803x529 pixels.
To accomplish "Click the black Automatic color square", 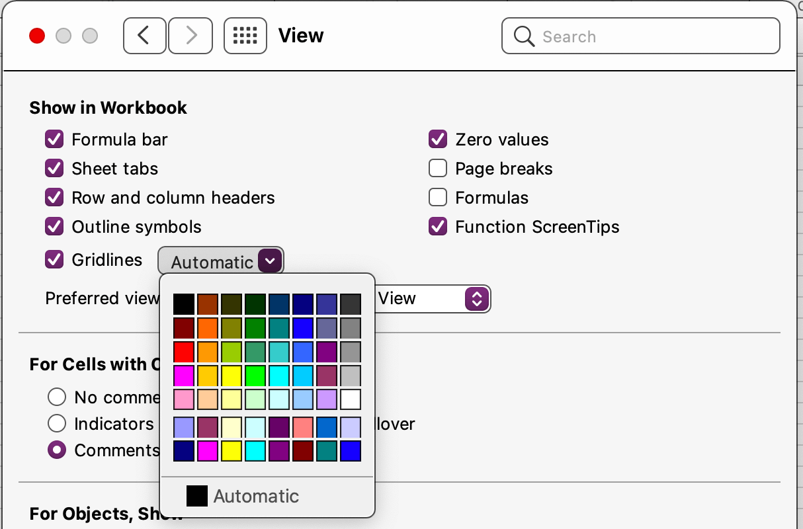I will pyautogui.click(x=197, y=496).
